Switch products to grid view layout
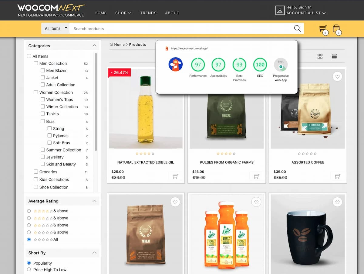364x274 pixels. pos(320,56)
